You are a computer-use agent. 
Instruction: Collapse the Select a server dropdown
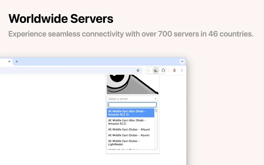coord(132,99)
